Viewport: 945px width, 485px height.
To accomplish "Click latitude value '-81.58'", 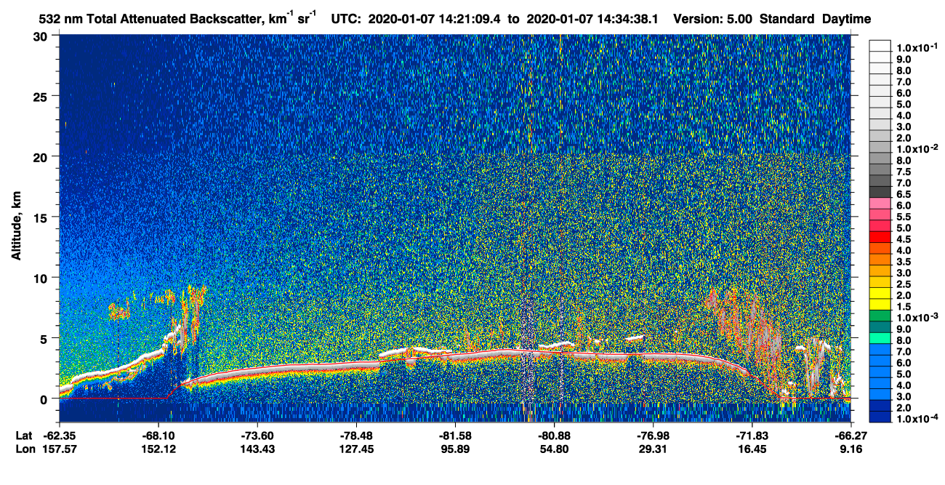I will [x=455, y=435].
